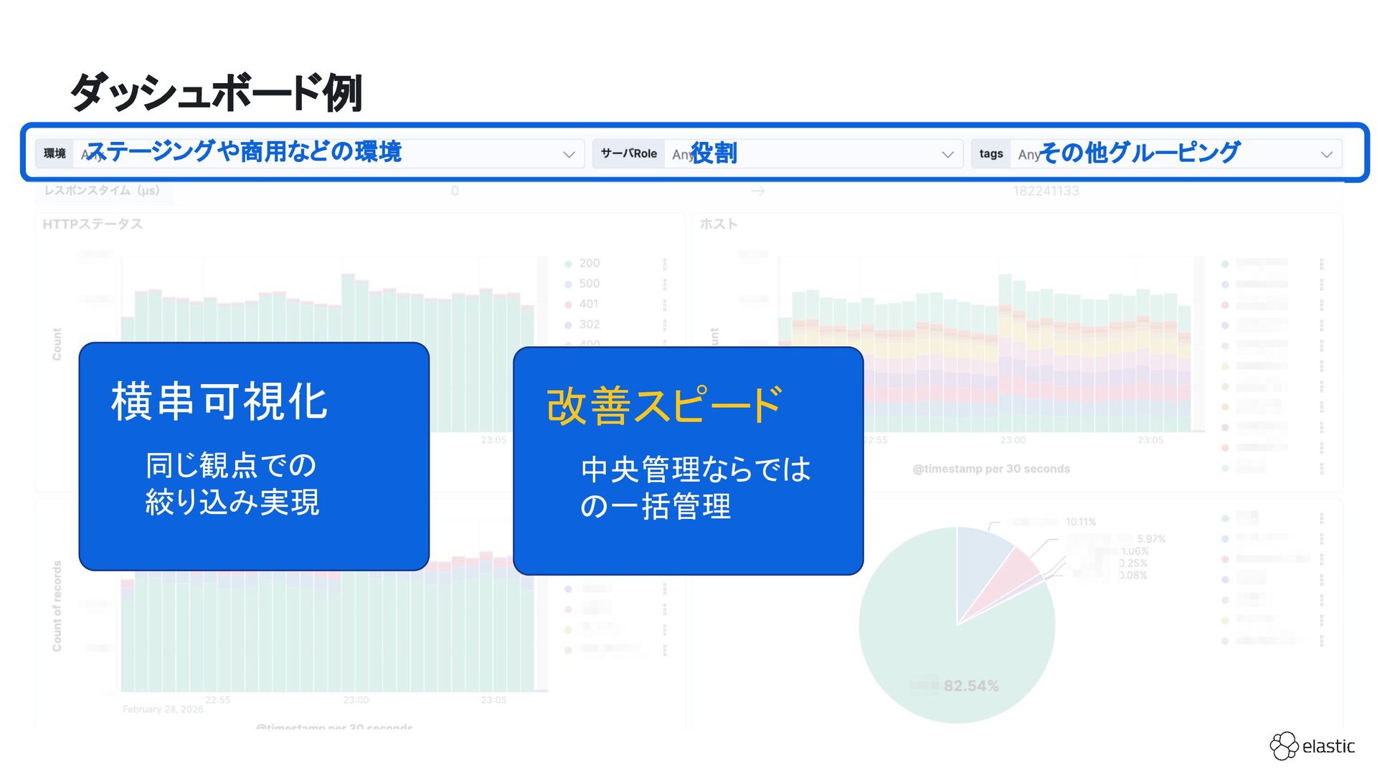Toggle the 401 status series label

tap(589, 305)
